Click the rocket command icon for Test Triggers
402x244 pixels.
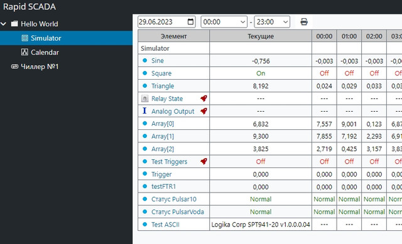[x=204, y=162]
